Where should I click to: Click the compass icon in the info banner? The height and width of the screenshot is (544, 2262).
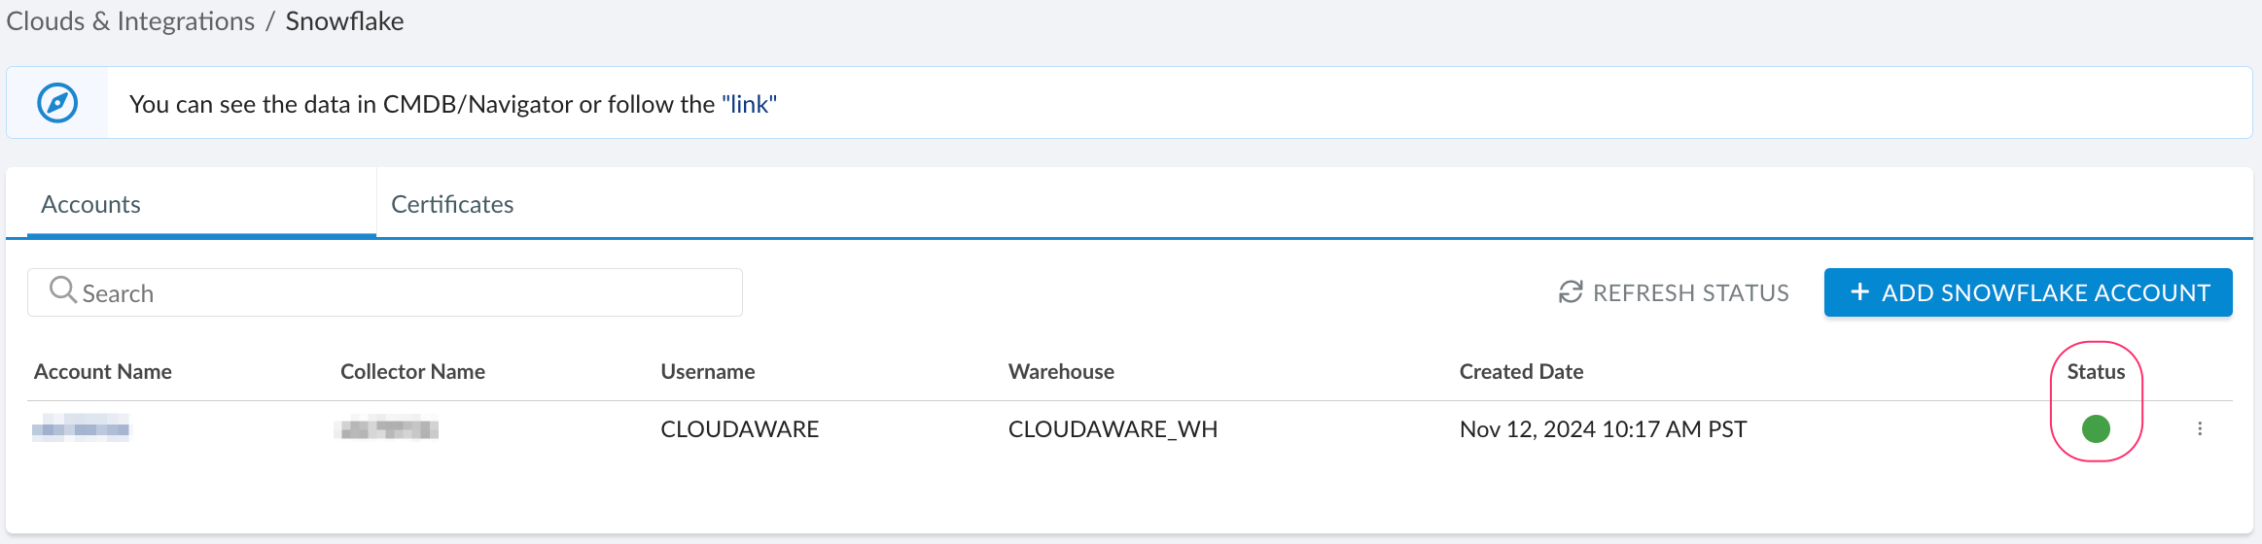[57, 103]
